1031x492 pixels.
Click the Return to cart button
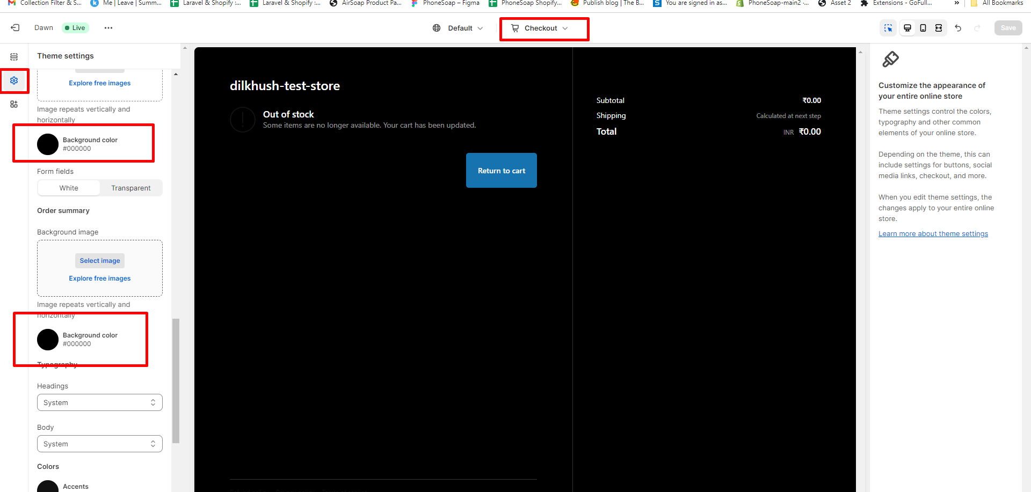coord(502,171)
